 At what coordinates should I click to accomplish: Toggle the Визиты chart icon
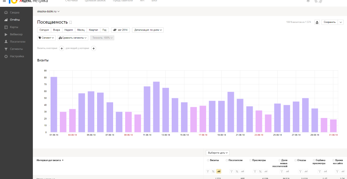point(219,171)
